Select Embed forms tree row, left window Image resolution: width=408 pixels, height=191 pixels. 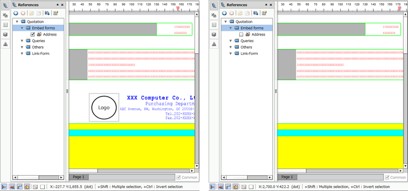[x=38, y=28]
